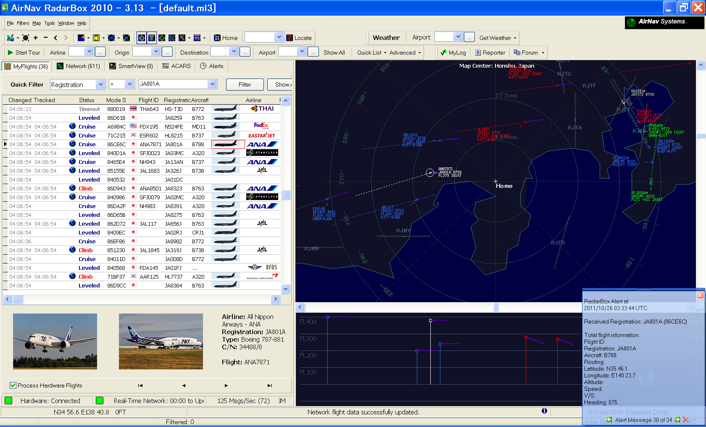
Task: Close the RadarBox Alert popup
Action: click(700, 295)
